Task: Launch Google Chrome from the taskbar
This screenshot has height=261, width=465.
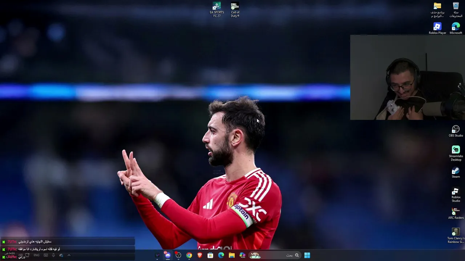Action: tap(189, 255)
